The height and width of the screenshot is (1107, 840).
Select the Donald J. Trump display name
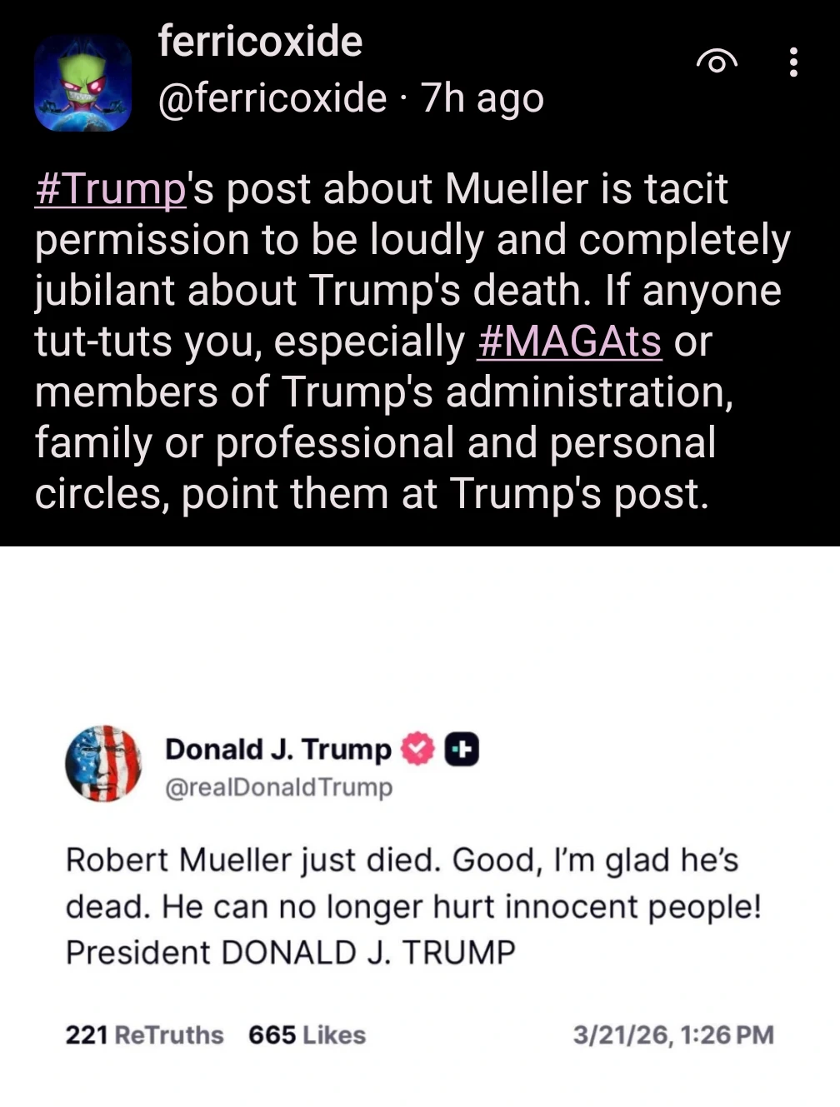tap(277, 749)
